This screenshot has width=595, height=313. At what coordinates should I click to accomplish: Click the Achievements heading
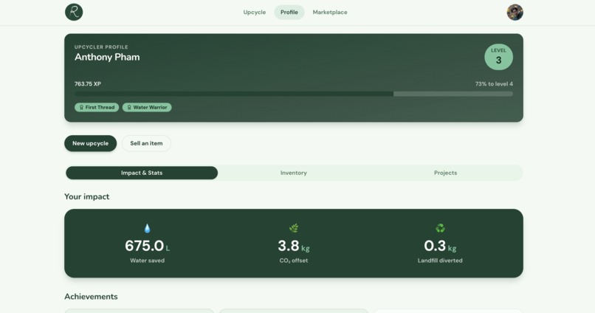91,297
